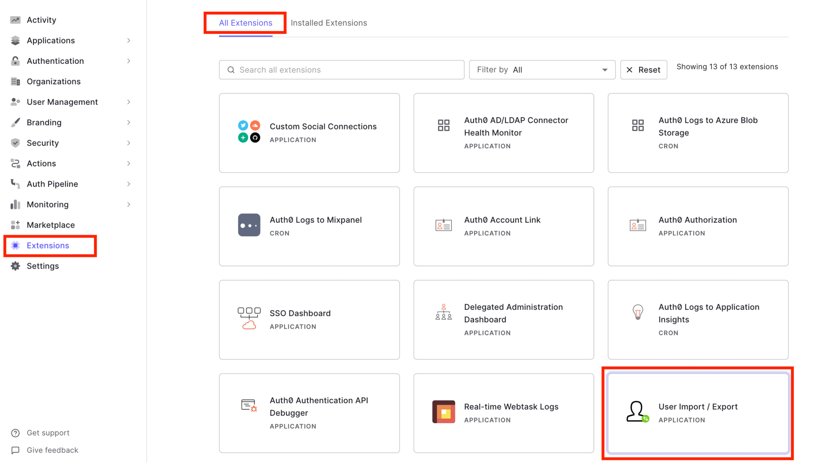Select the All Extensions tab

coord(246,23)
